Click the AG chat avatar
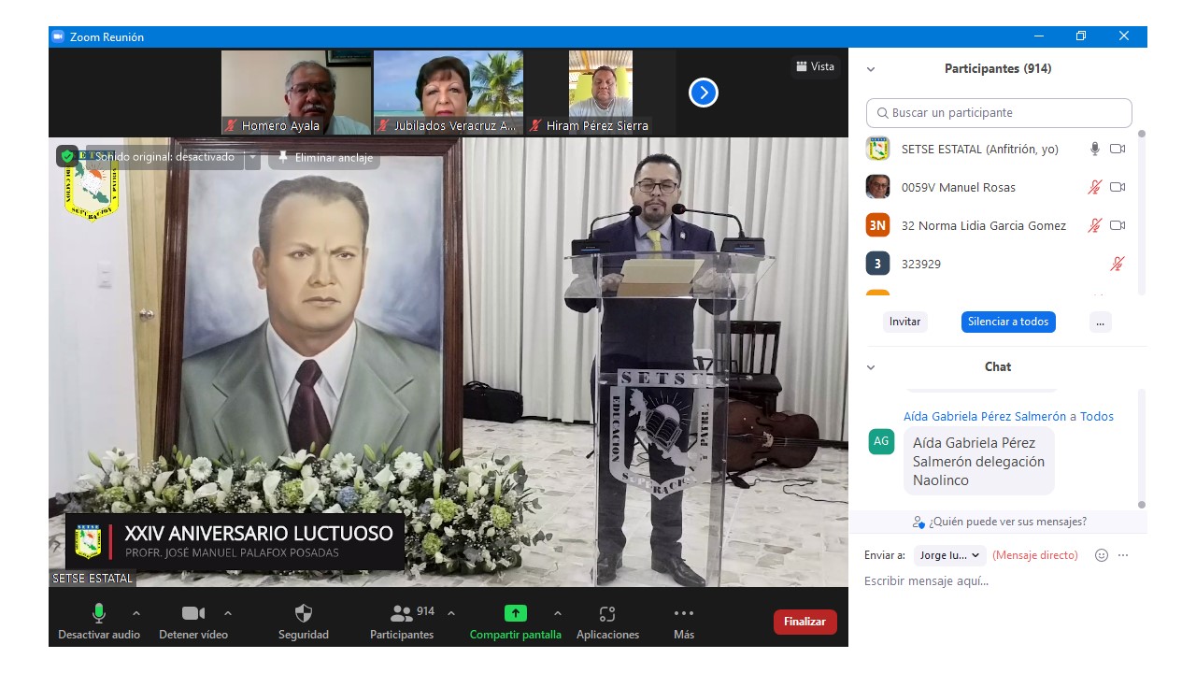The image size is (1196, 673). pyautogui.click(x=881, y=441)
